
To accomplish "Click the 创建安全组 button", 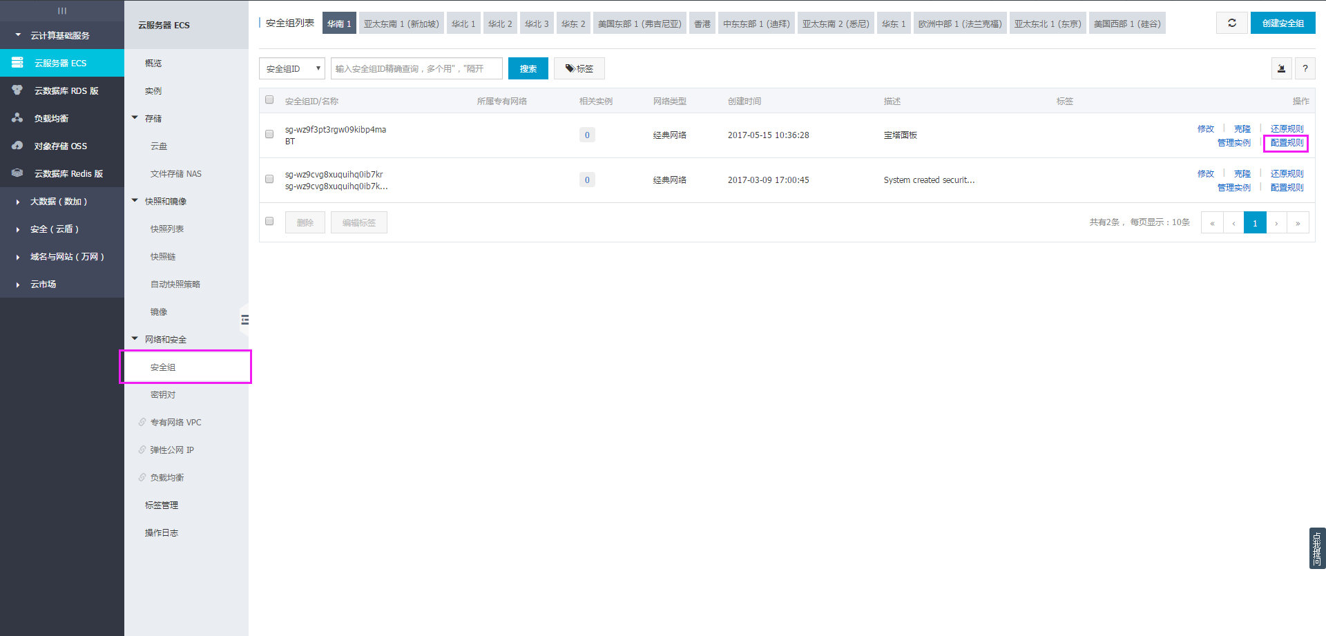I will 1282,23.
